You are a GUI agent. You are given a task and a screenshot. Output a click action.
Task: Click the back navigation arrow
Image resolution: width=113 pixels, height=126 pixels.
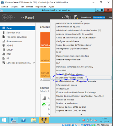pos(5,17)
